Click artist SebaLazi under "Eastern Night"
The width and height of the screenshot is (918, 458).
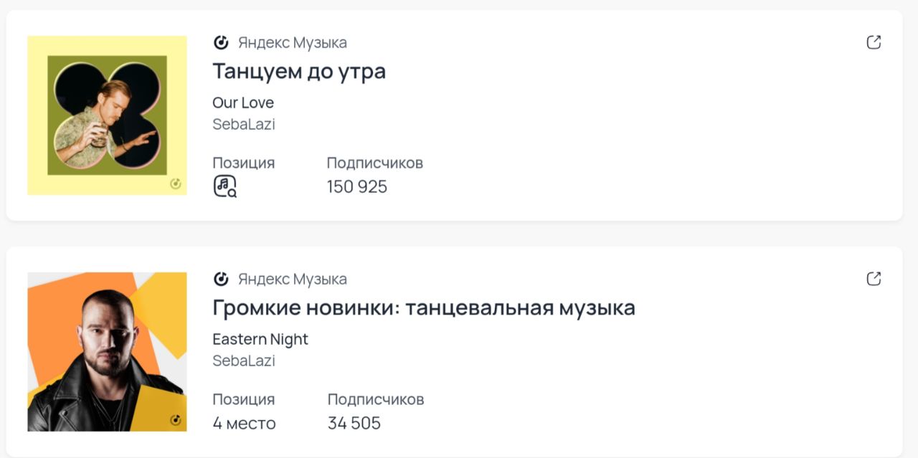[244, 361]
